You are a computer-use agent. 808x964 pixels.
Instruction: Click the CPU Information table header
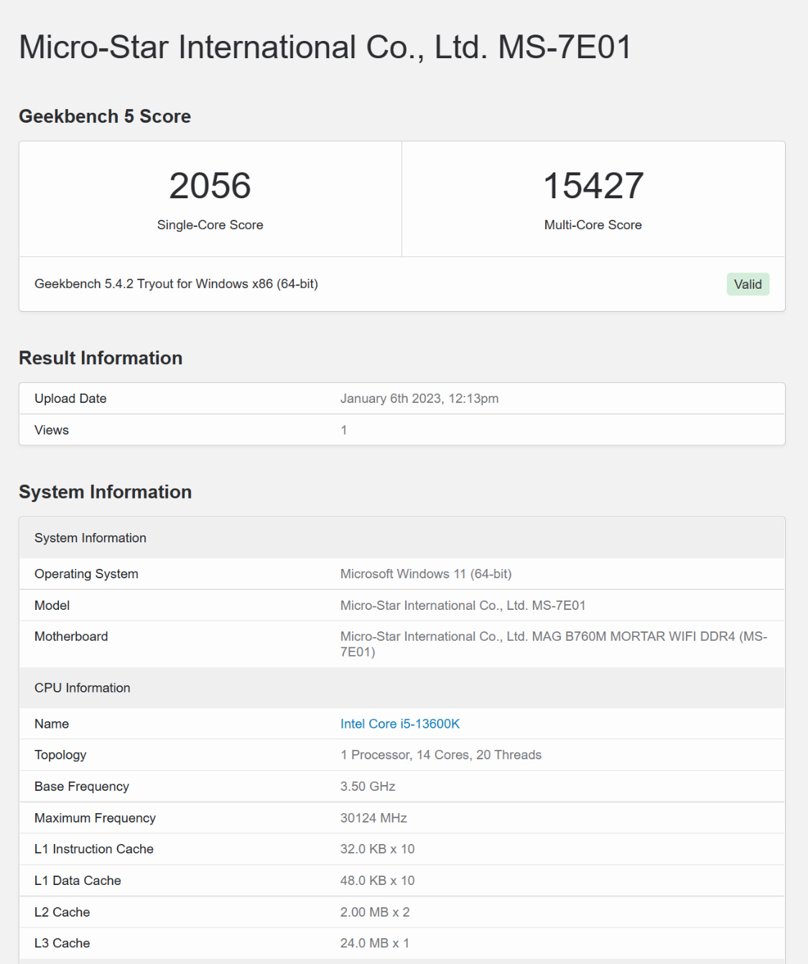tap(402, 688)
